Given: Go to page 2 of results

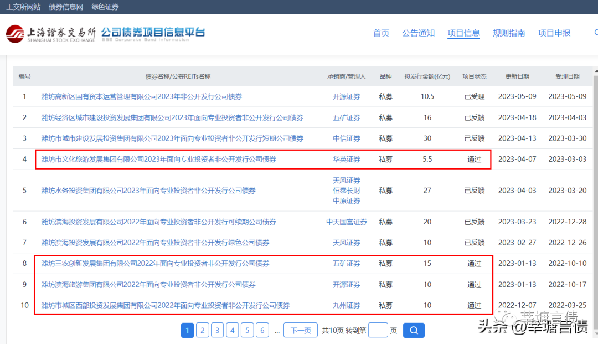Looking at the screenshot, I should coord(203,331).
